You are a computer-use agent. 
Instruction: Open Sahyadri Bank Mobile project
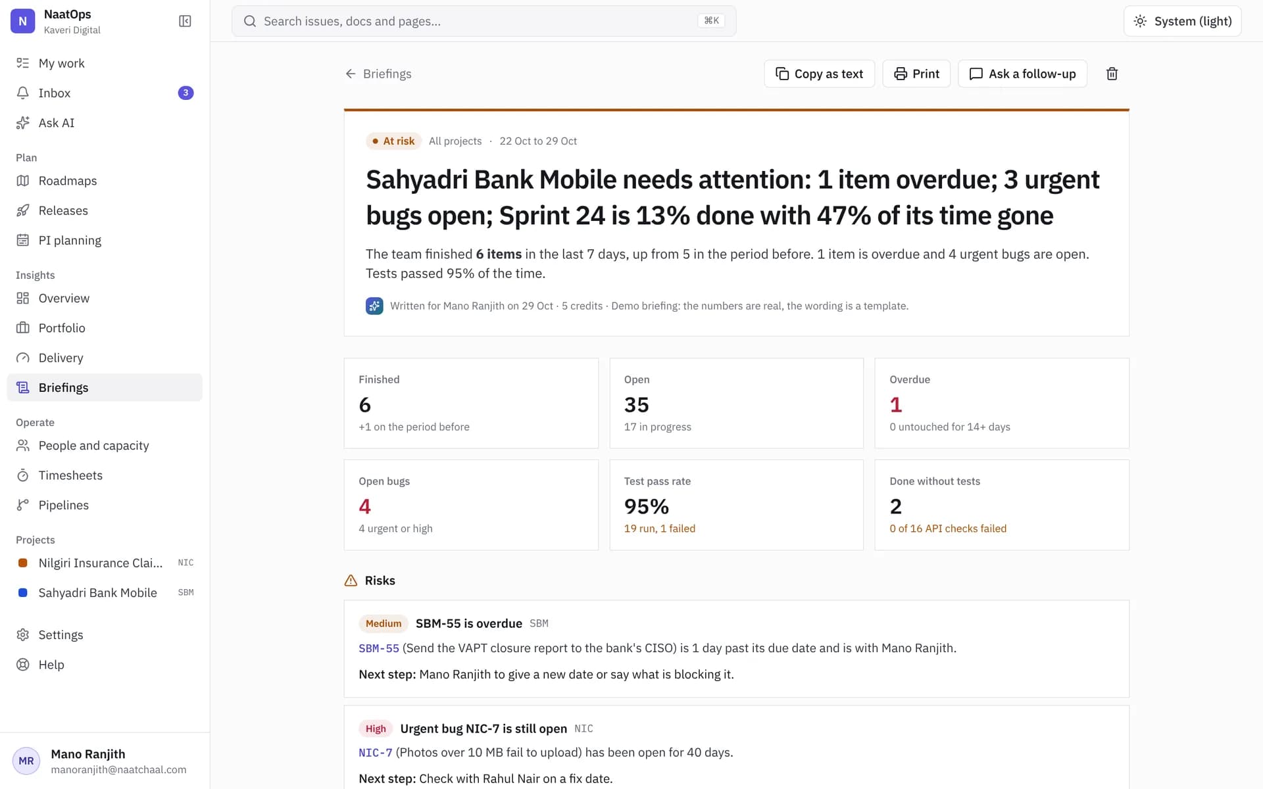tap(105, 592)
